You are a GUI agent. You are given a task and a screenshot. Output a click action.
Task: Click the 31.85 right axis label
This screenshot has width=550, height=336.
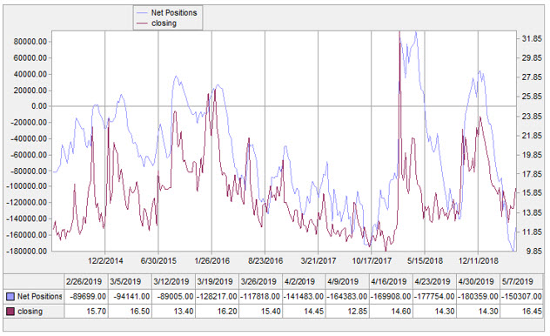[532, 38]
